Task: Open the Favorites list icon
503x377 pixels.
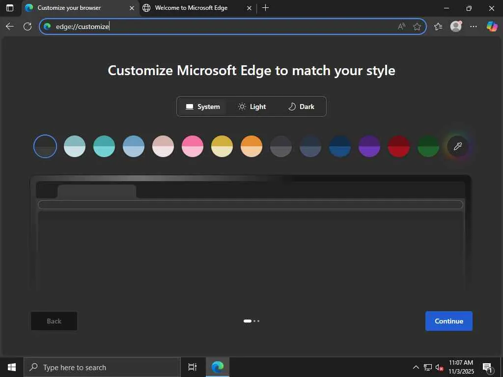Action: point(438,27)
